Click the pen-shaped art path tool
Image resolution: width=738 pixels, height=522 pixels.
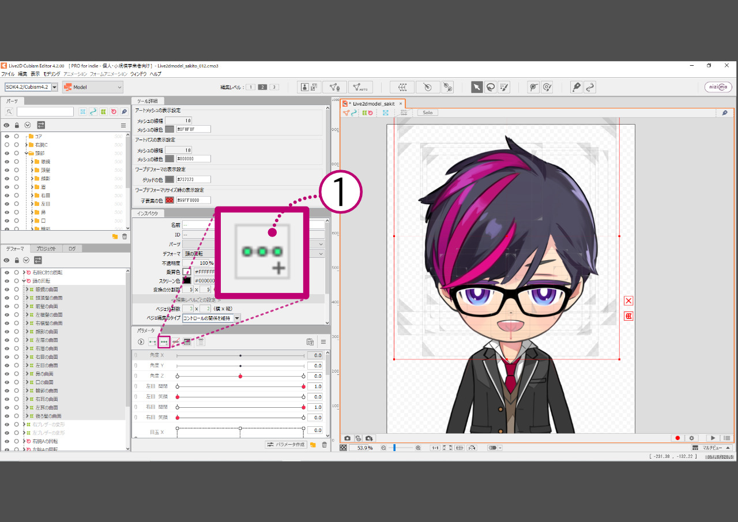(x=576, y=87)
